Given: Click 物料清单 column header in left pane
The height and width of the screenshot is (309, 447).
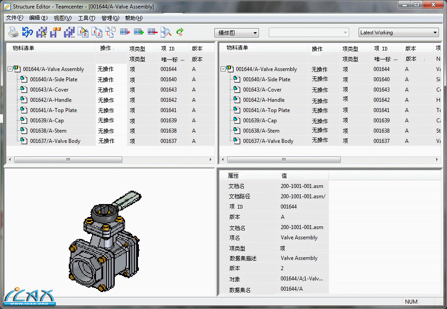Looking at the screenshot, I should pyautogui.click(x=23, y=48).
